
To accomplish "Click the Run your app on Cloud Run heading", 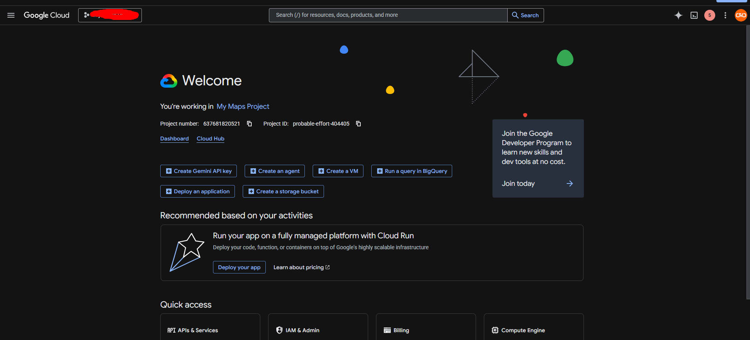I will point(313,236).
